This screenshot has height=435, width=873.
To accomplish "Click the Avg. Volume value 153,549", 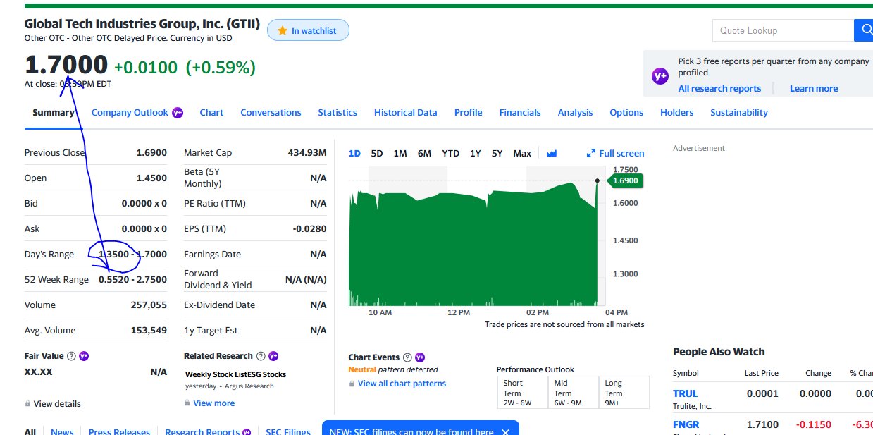I will 149,331.
